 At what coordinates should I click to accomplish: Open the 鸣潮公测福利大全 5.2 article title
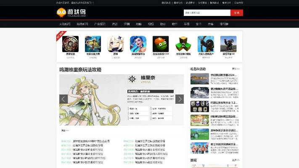tap(224, 102)
